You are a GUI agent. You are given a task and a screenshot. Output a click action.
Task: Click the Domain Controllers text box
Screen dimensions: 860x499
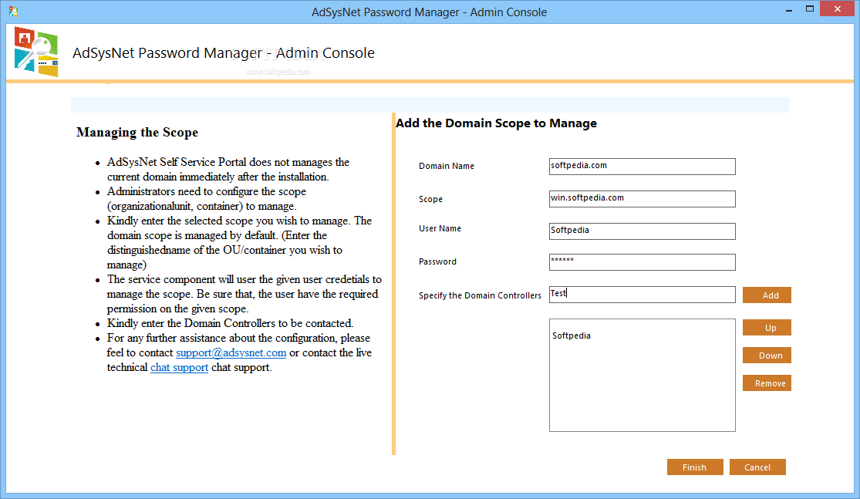pos(642,295)
